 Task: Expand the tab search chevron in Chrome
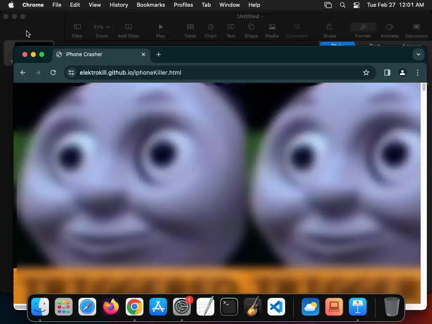pos(418,54)
